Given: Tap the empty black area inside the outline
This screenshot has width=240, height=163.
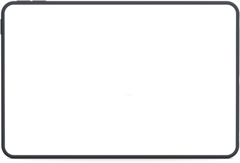Looking at the screenshot, I should (126, 72).
